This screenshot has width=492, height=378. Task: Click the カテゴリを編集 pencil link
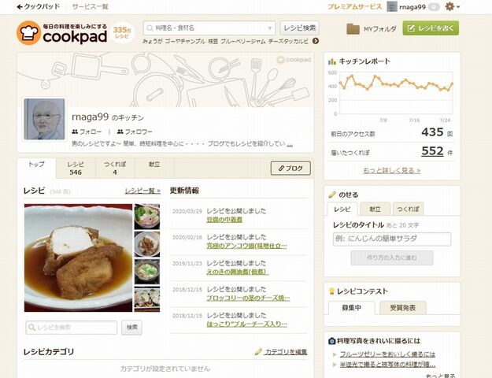(x=281, y=352)
